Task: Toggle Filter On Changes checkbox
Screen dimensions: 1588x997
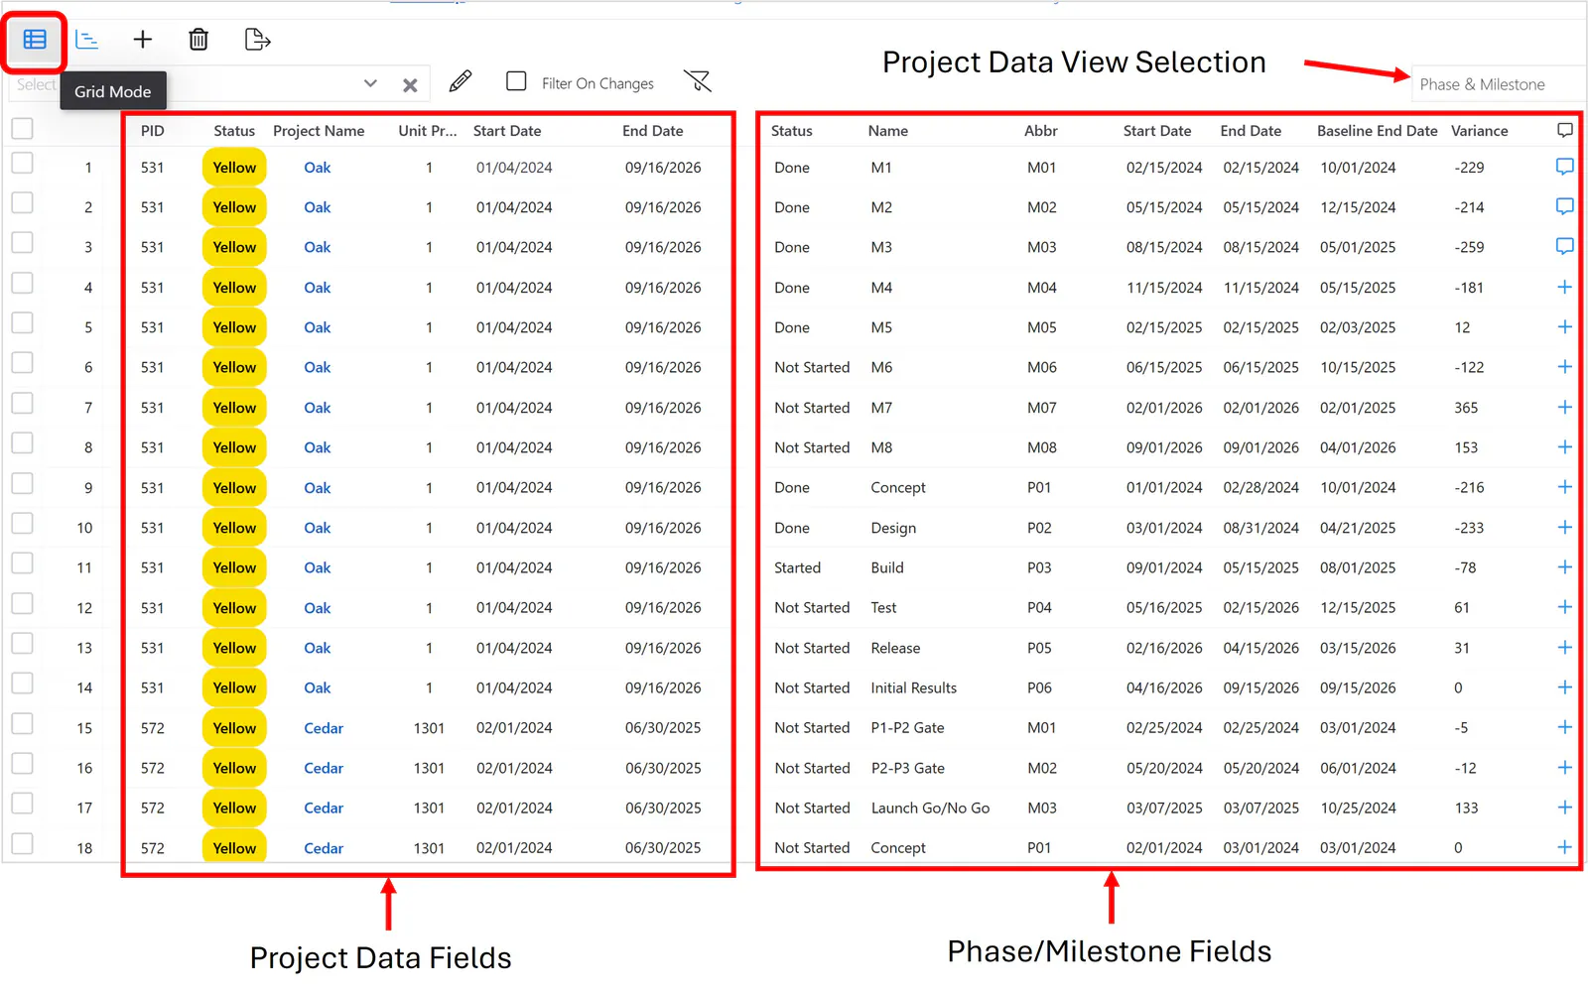Action: click(x=516, y=81)
